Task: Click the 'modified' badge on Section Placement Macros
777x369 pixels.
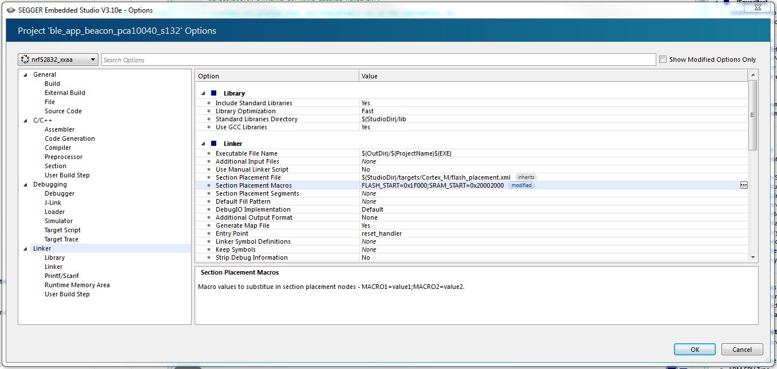Action: coord(521,185)
